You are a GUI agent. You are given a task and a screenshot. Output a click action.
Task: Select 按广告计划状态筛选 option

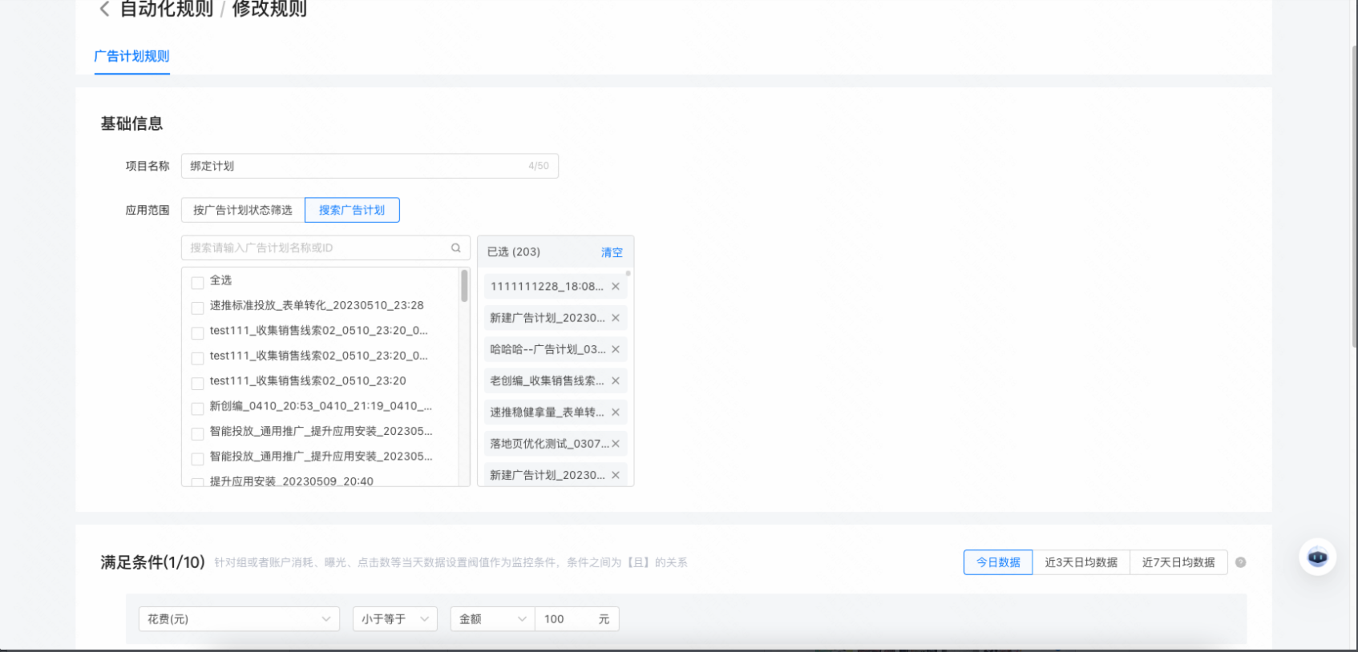243,210
